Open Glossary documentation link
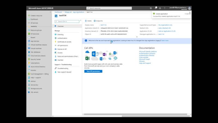 pyautogui.click(x=142, y=61)
